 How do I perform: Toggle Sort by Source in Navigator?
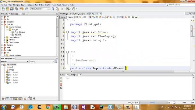(34, 98)
